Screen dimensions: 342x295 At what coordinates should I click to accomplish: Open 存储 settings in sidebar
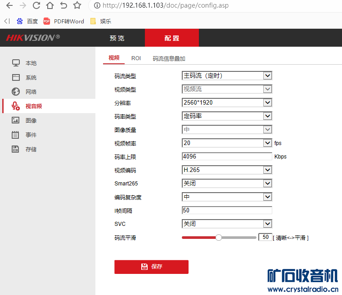pyautogui.click(x=31, y=150)
